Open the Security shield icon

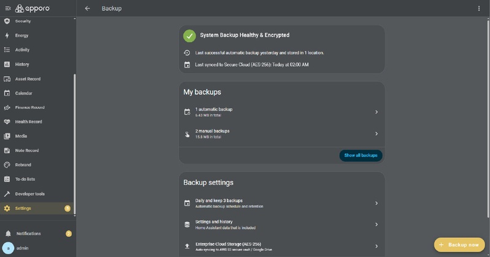click(x=7, y=21)
